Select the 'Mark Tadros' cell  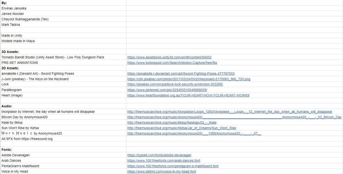[x=63, y=25]
